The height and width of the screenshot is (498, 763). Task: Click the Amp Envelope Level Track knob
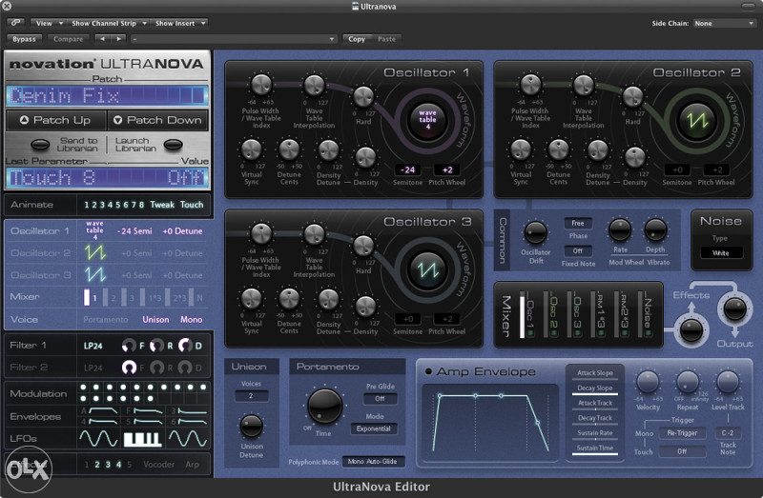click(728, 383)
